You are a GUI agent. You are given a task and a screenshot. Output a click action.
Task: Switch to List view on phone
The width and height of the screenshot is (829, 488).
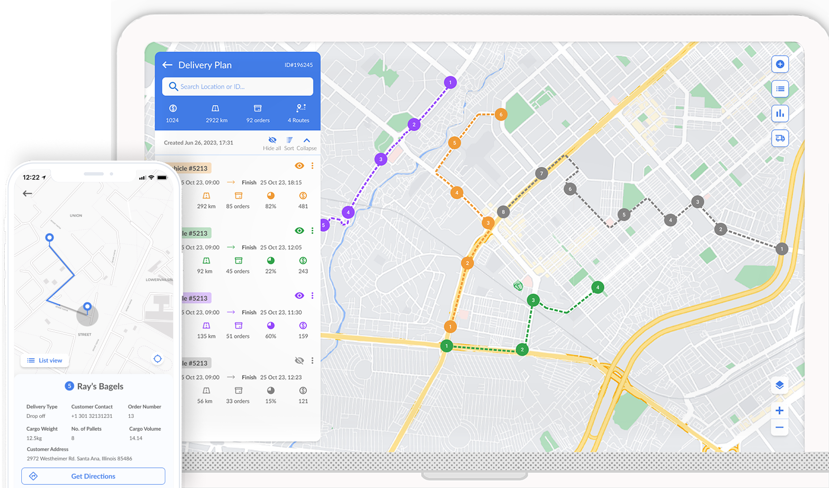point(45,361)
